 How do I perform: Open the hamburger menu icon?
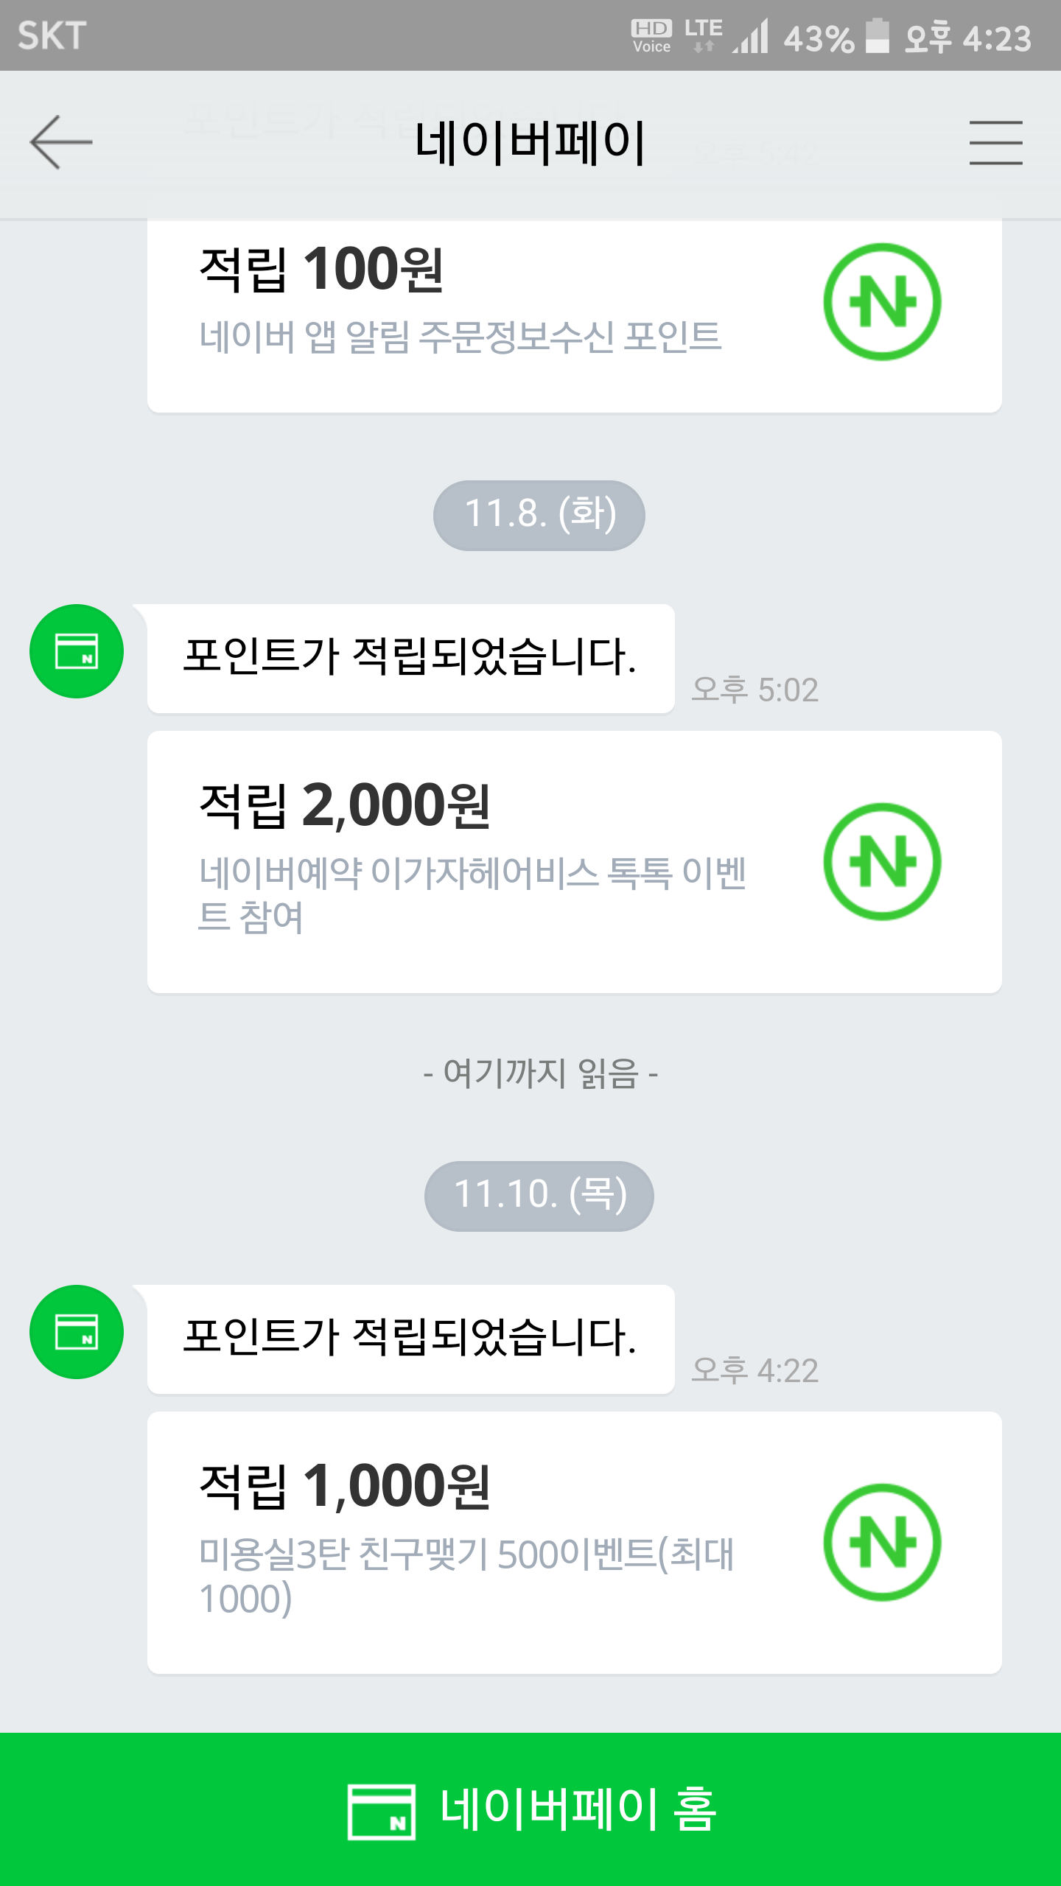[x=995, y=143]
